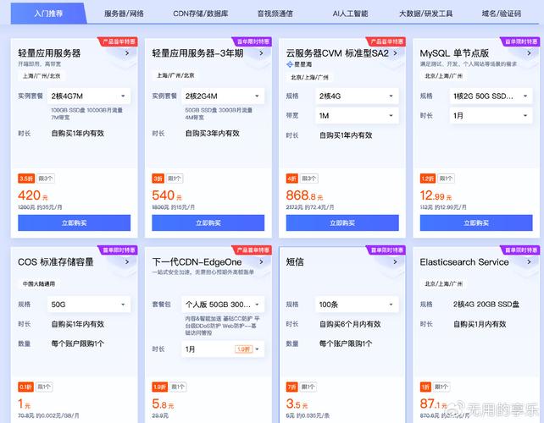Expand the 2核4G7M instance package dropdown
Screen dimensions: 544x423
click(x=89, y=96)
